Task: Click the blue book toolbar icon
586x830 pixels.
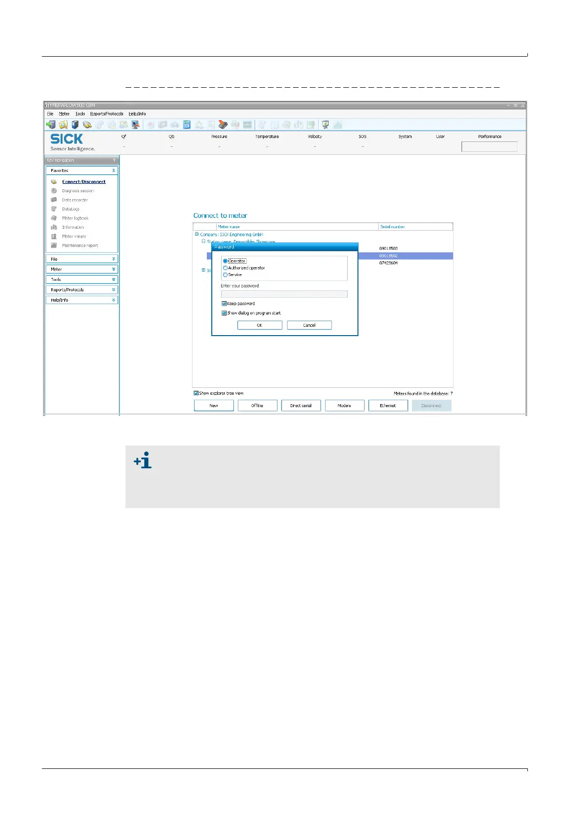Action: point(75,125)
